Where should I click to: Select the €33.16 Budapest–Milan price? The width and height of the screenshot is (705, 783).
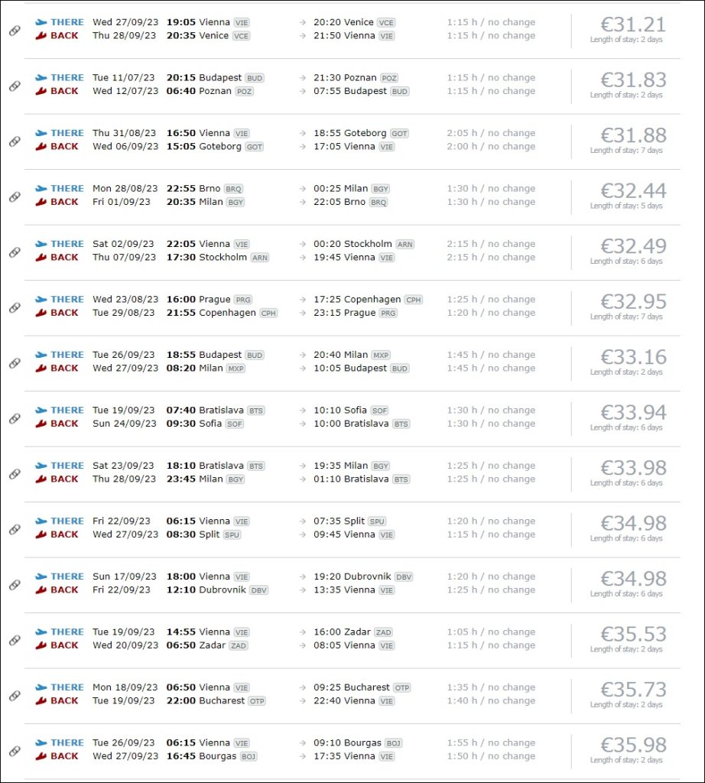tap(633, 357)
